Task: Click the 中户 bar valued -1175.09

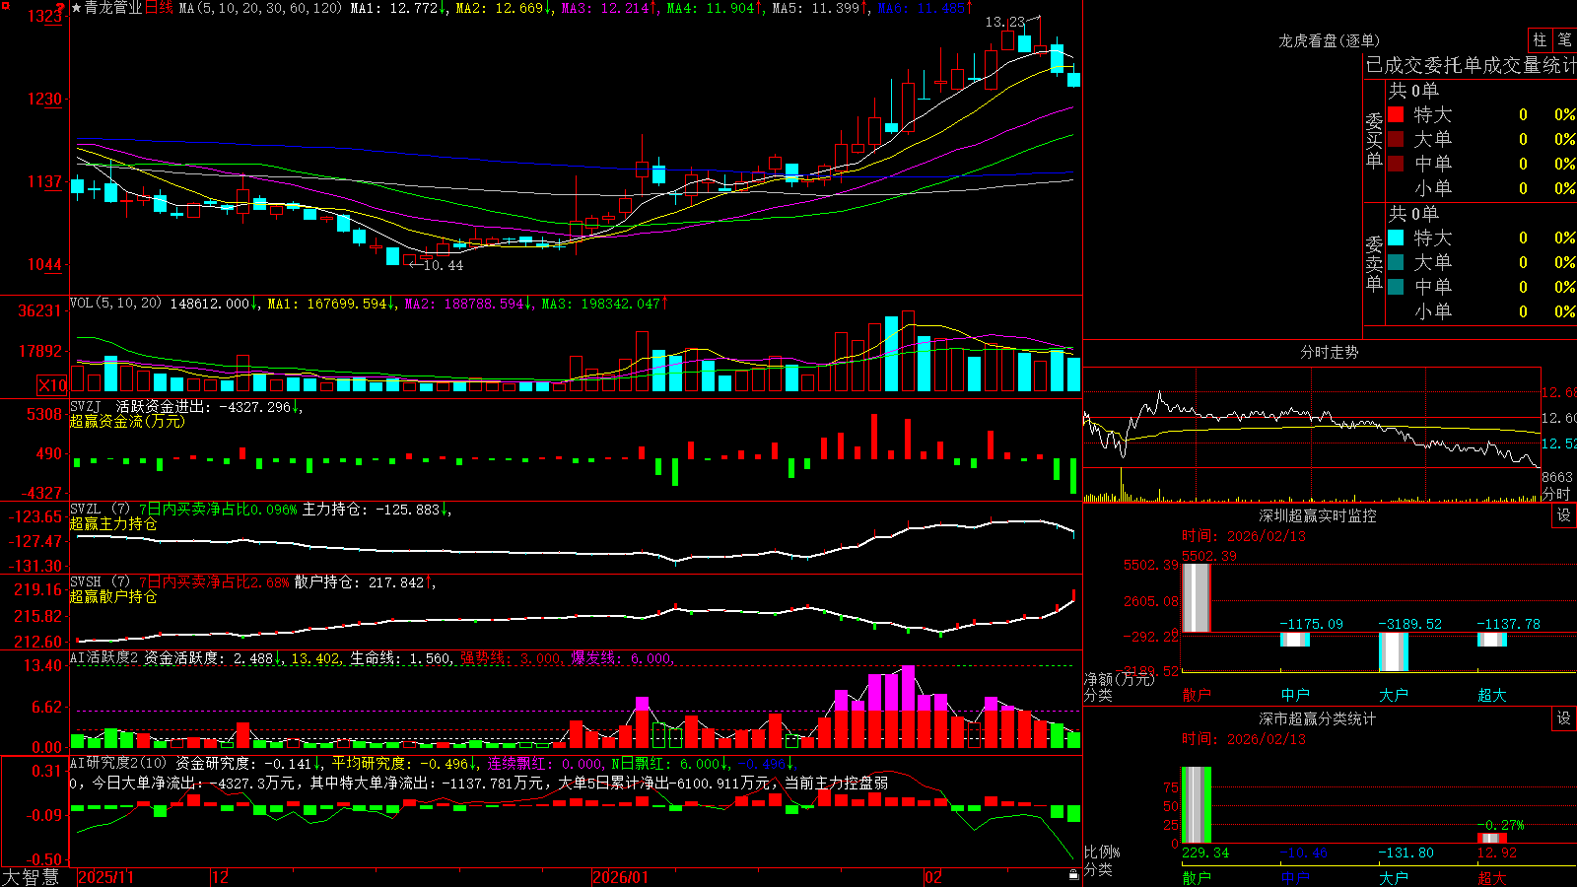Action: [x=1295, y=640]
